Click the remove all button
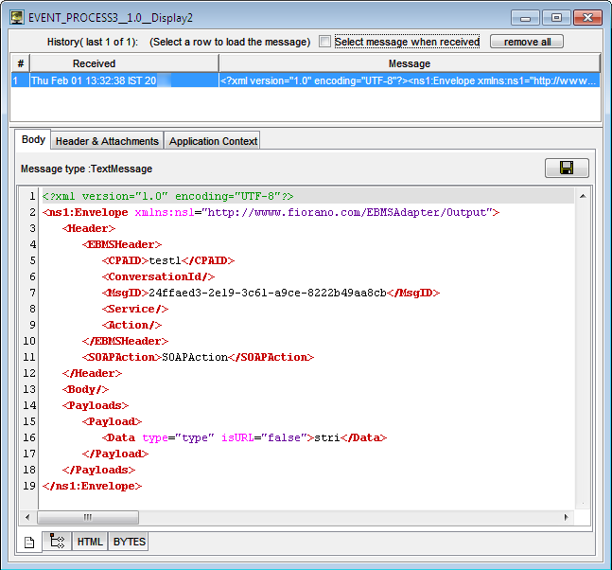Viewport: 612px width, 570px height. click(527, 42)
